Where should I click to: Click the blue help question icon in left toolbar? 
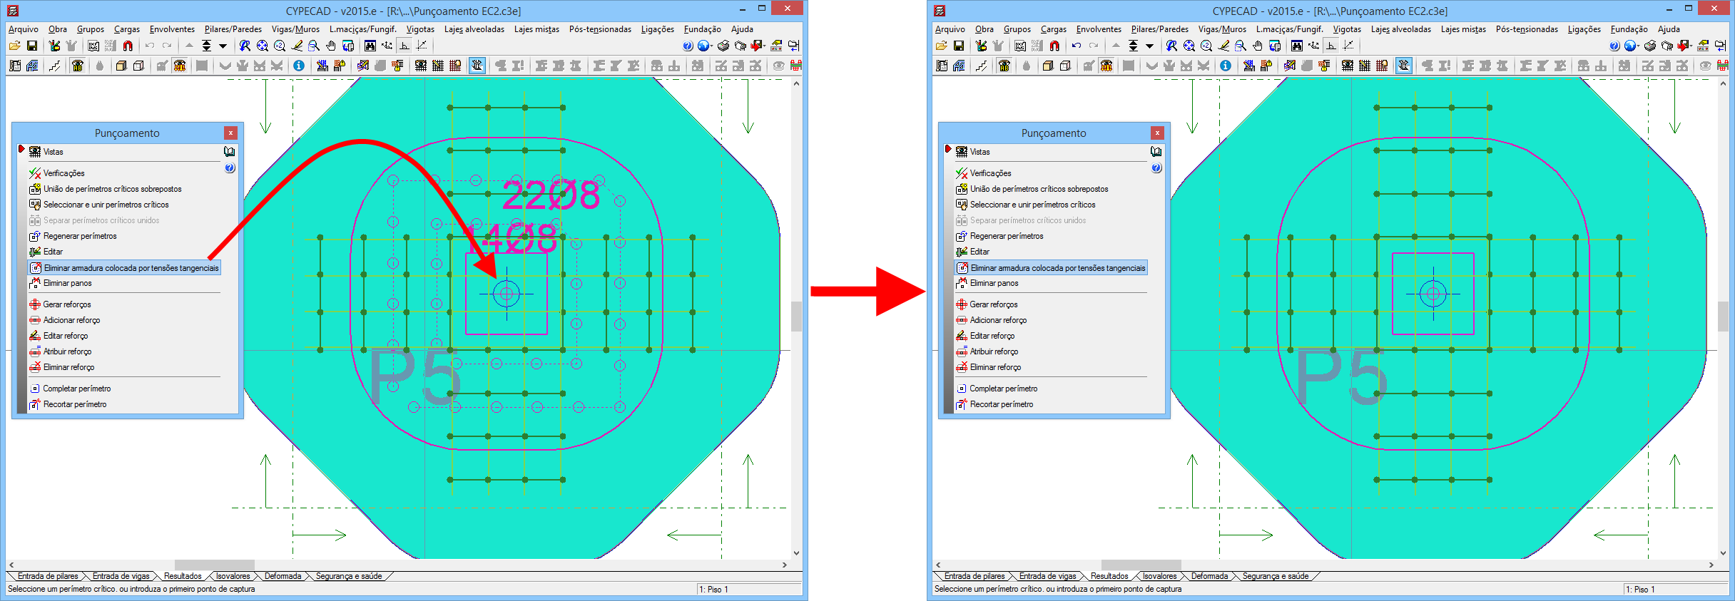[x=688, y=46]
